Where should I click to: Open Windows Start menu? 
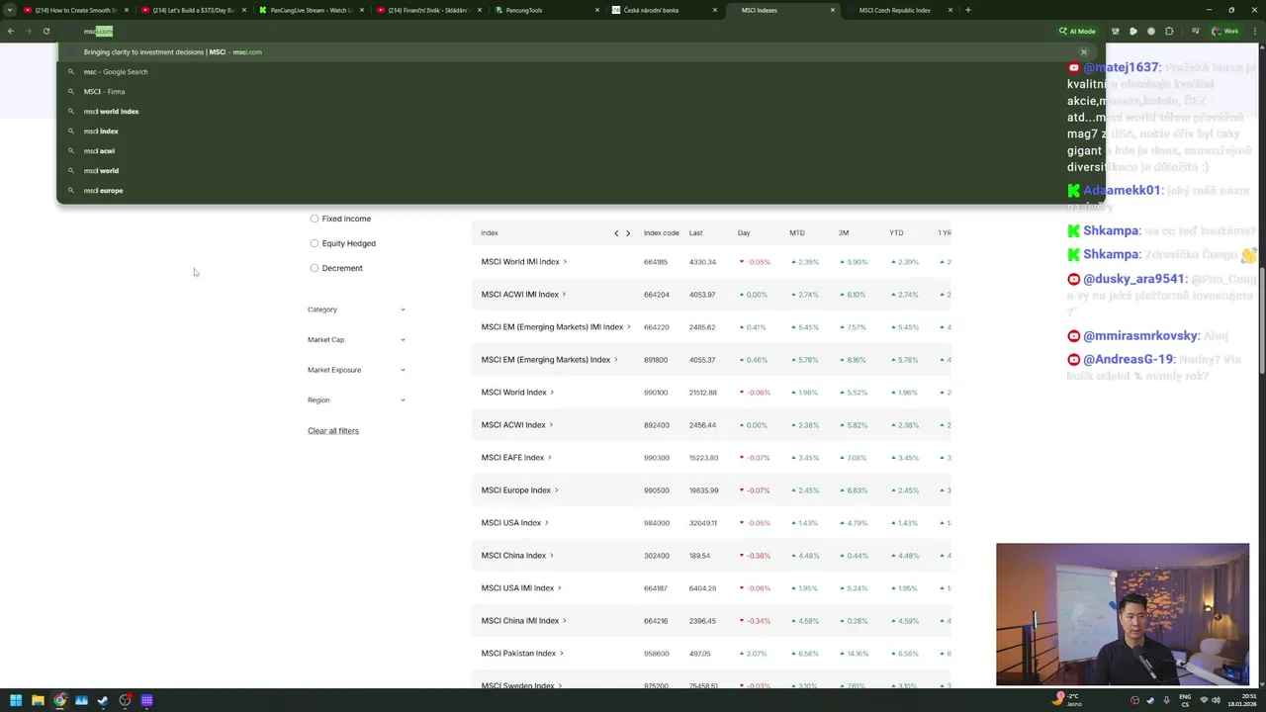coord(16,700)
